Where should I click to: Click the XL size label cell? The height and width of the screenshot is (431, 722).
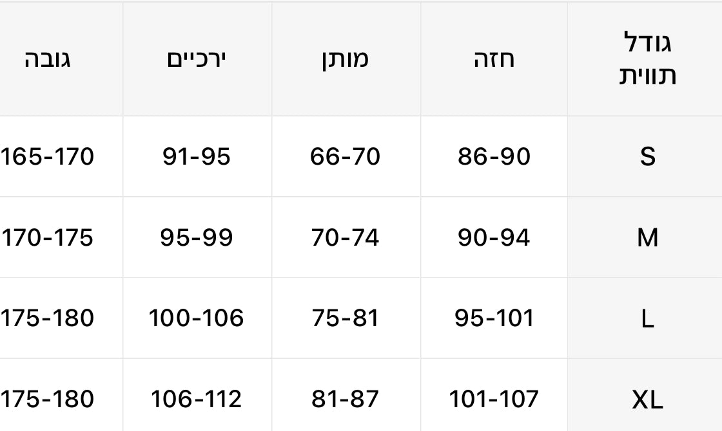[x=647, y=399]
